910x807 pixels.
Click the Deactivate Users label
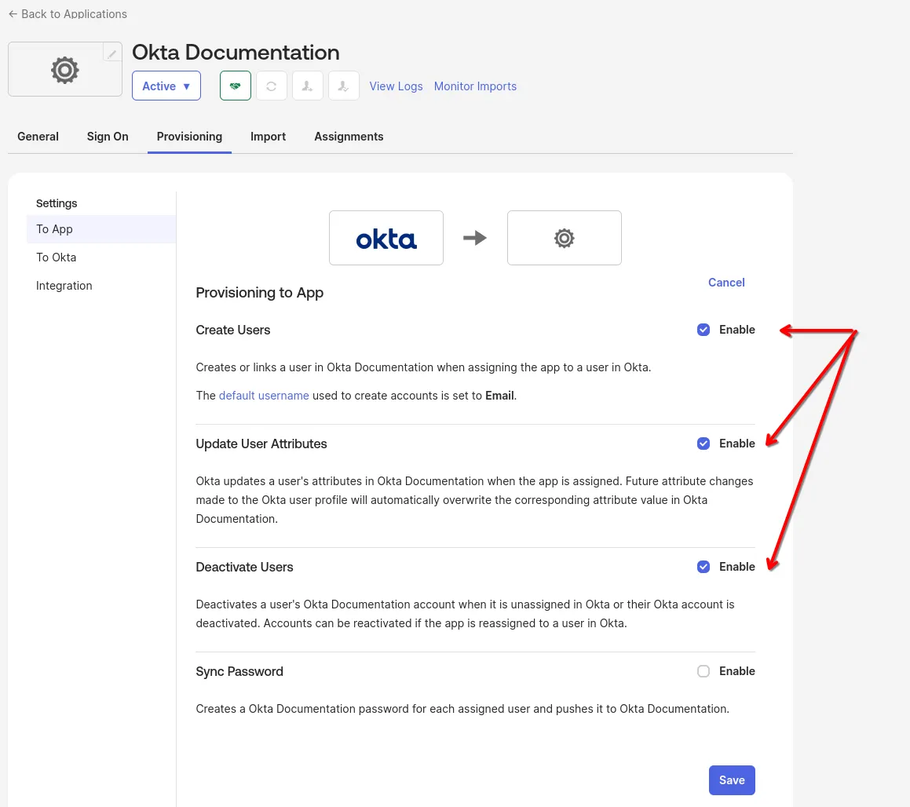coord(244,567)
